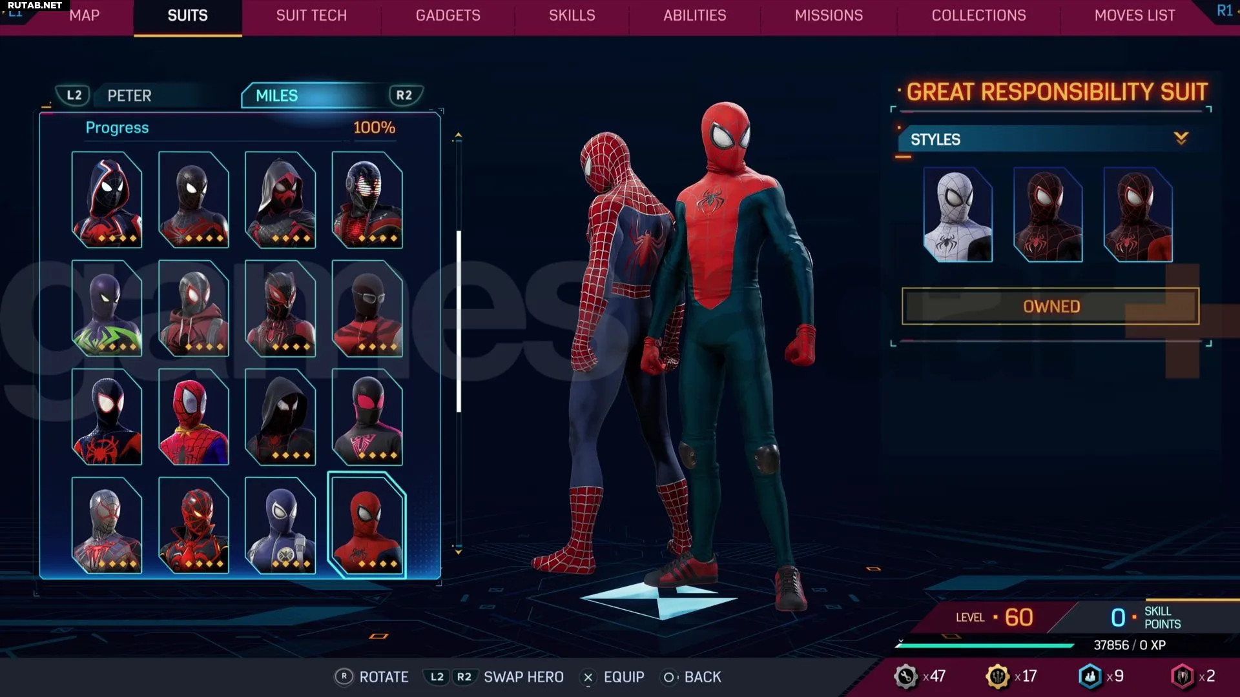Click the R2 icon beside MILES
The height and width of the screenshot is (697, 1240).
[405, 96]
